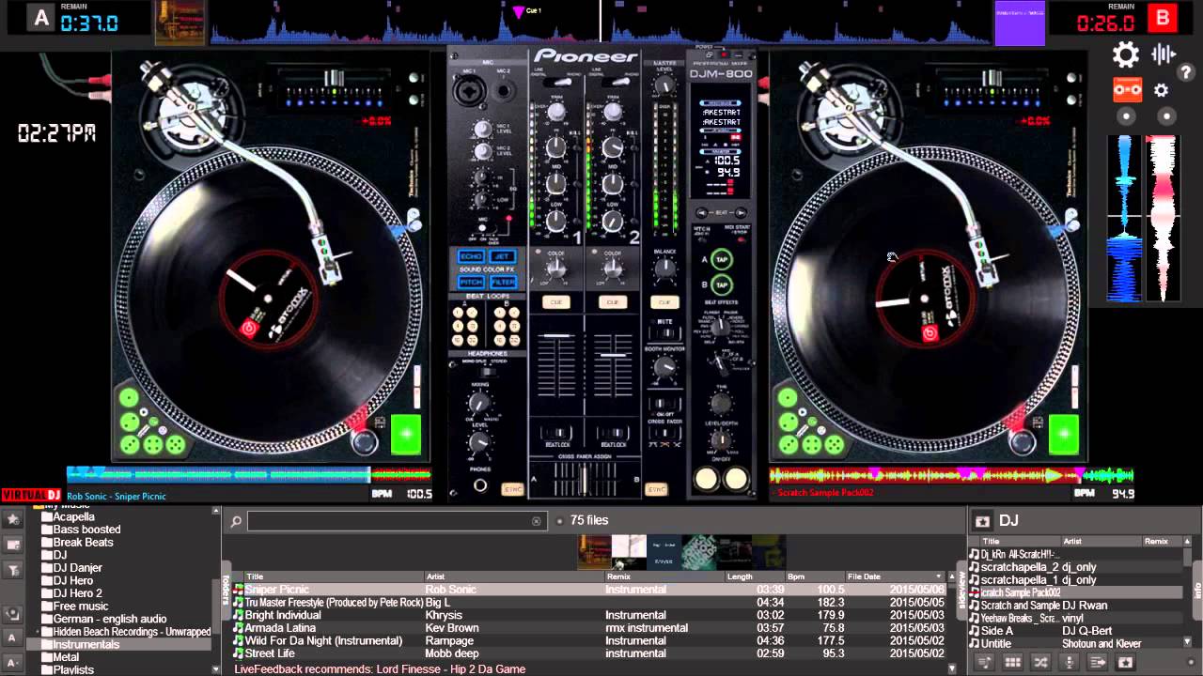Click the VirtualDJ logo
The height and width of the screenshot is (676, 1203).
(x=31, y=495)
